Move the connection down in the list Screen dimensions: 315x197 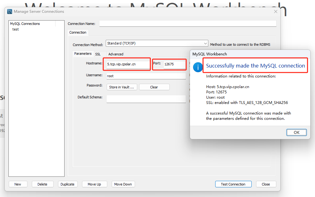pos(123,184)
